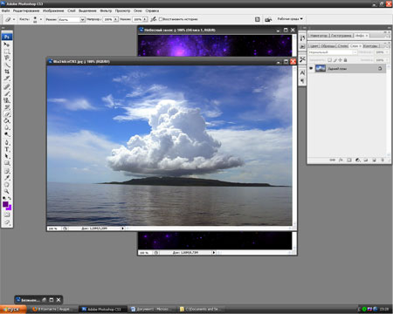This screenshot has width=393, height=314.
Task: Open the Tool Presets collapsed panel icon
Action: coord(302,59)
